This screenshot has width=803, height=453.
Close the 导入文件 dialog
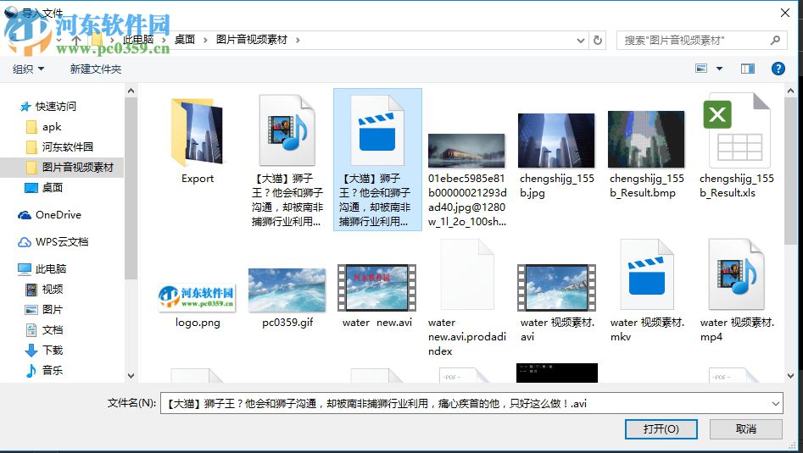coord(784,13)
